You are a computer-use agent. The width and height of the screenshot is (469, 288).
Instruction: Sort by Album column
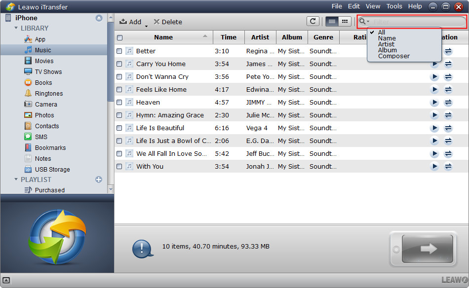[292, 37]
